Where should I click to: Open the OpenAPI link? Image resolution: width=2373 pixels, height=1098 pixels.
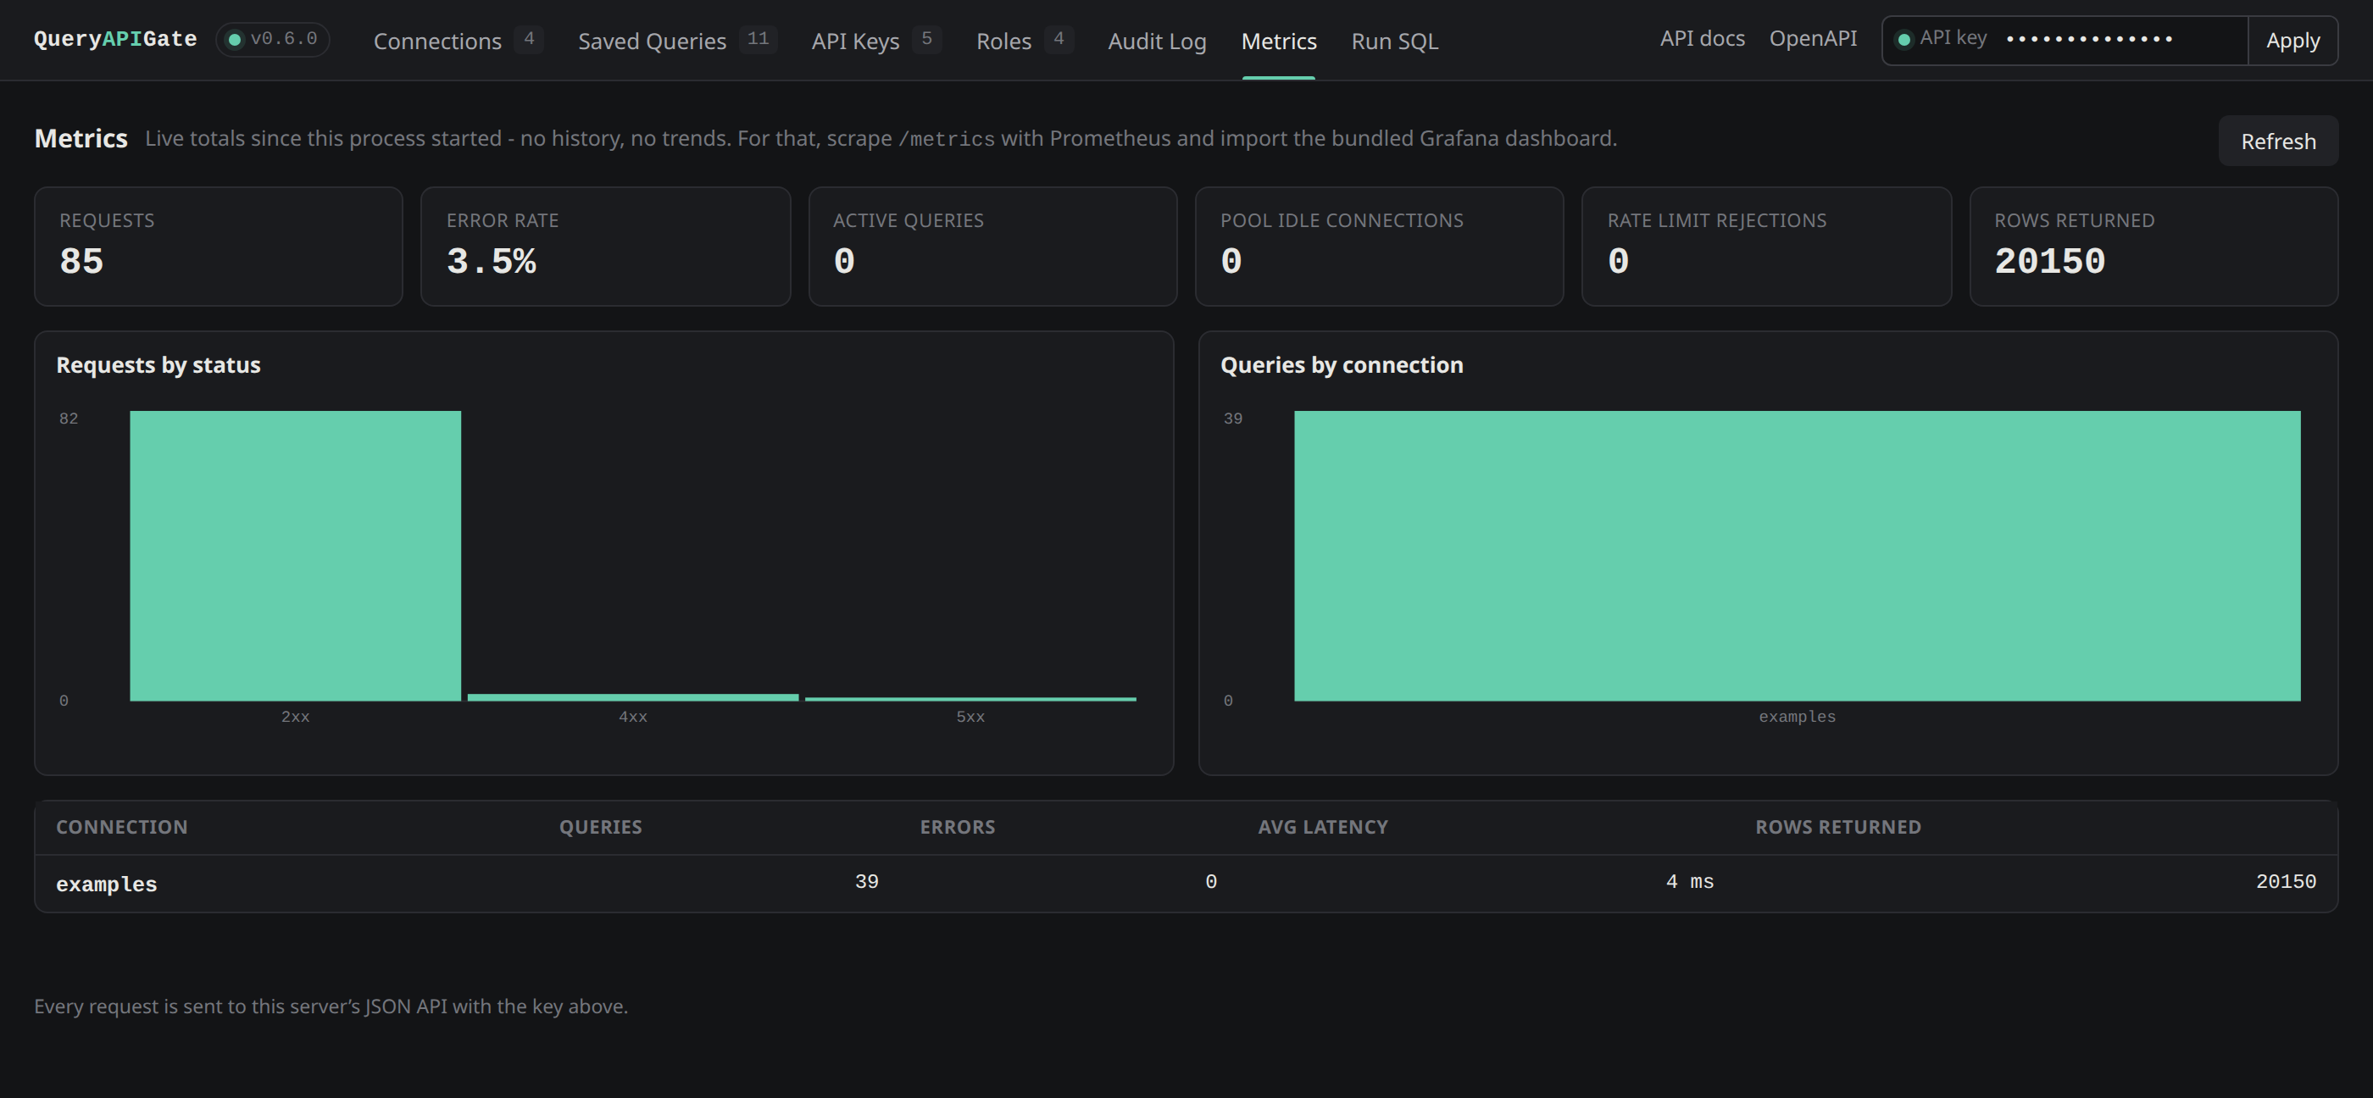1813,38
